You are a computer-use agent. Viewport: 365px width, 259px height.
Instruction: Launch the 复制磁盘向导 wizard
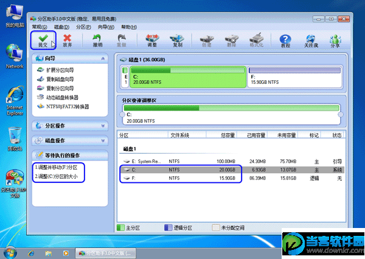55,79
